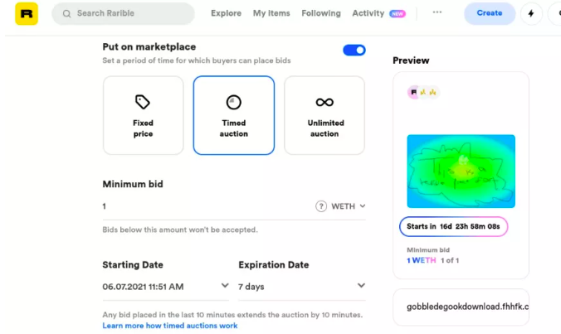Open Learn more how timed auctions work

point(169,326)
